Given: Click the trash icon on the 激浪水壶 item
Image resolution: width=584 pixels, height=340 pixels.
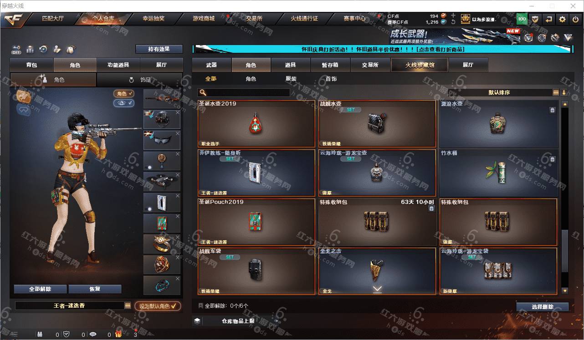Looking at the screenshot, I should click(x=552, y=110).
